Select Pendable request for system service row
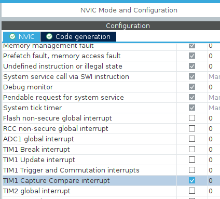Viewport: 220px width, 199px height. coord(111,97)
